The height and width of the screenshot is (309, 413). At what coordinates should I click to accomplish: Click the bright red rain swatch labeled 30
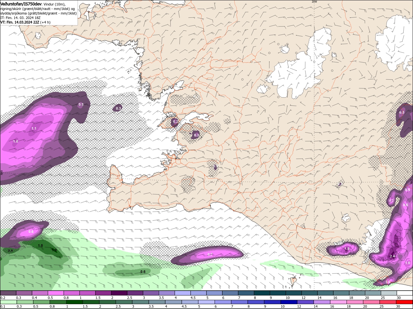[x=405, y=302]
